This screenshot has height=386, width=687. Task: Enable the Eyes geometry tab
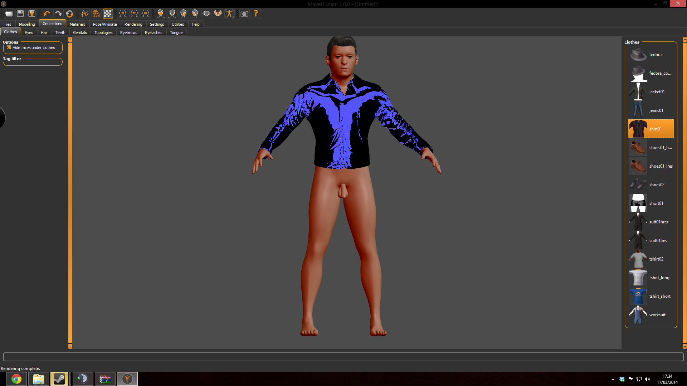(28, 32)
